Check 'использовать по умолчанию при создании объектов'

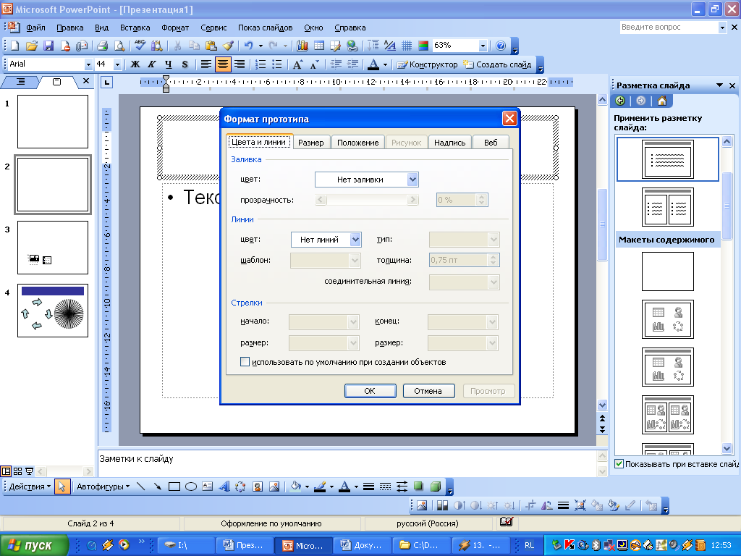pos(245,362)
